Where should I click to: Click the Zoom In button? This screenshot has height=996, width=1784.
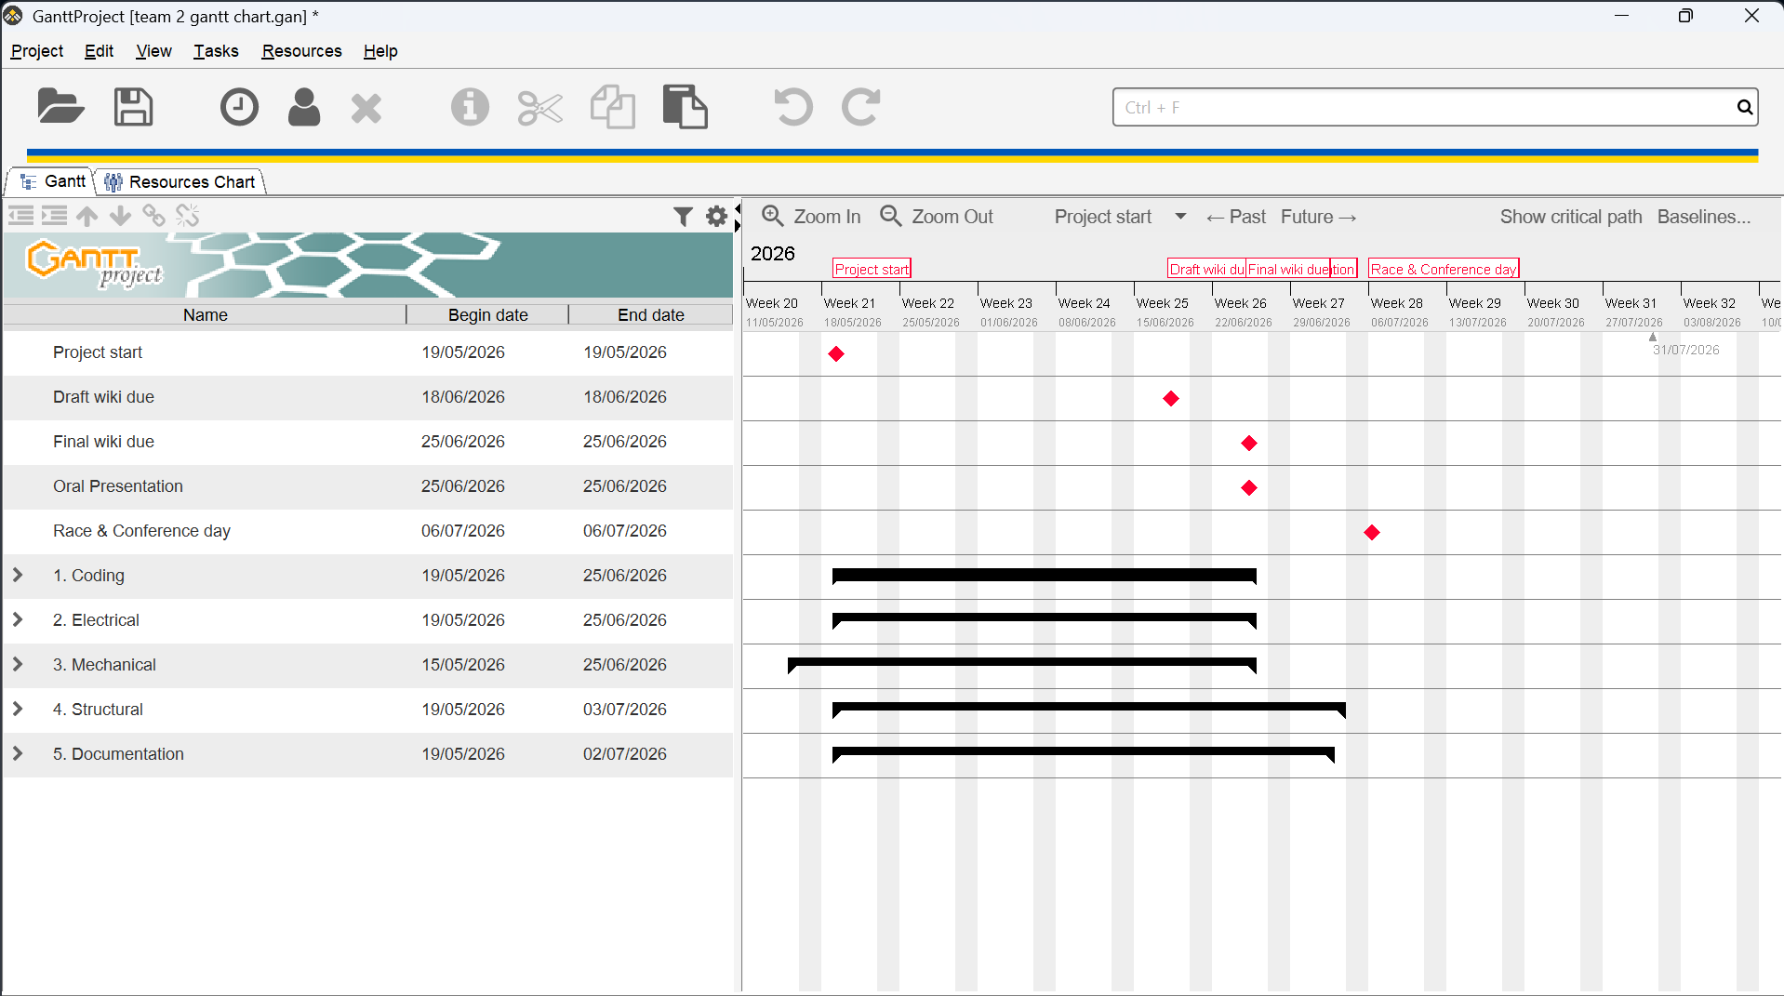coord(812,217)
